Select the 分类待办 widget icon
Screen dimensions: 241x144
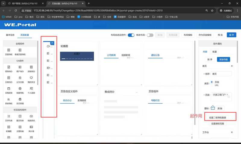(9, 78)
